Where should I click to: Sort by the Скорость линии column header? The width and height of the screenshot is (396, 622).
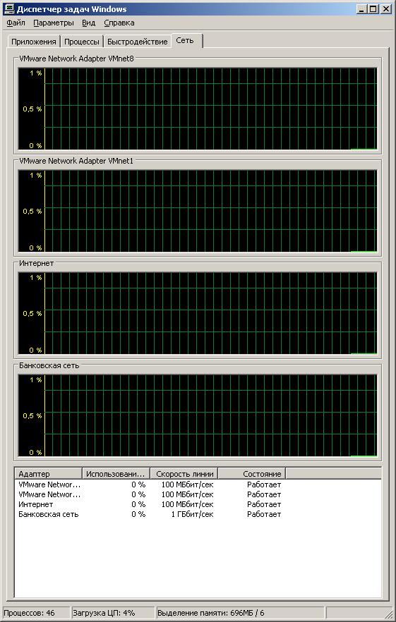(184, 474)
